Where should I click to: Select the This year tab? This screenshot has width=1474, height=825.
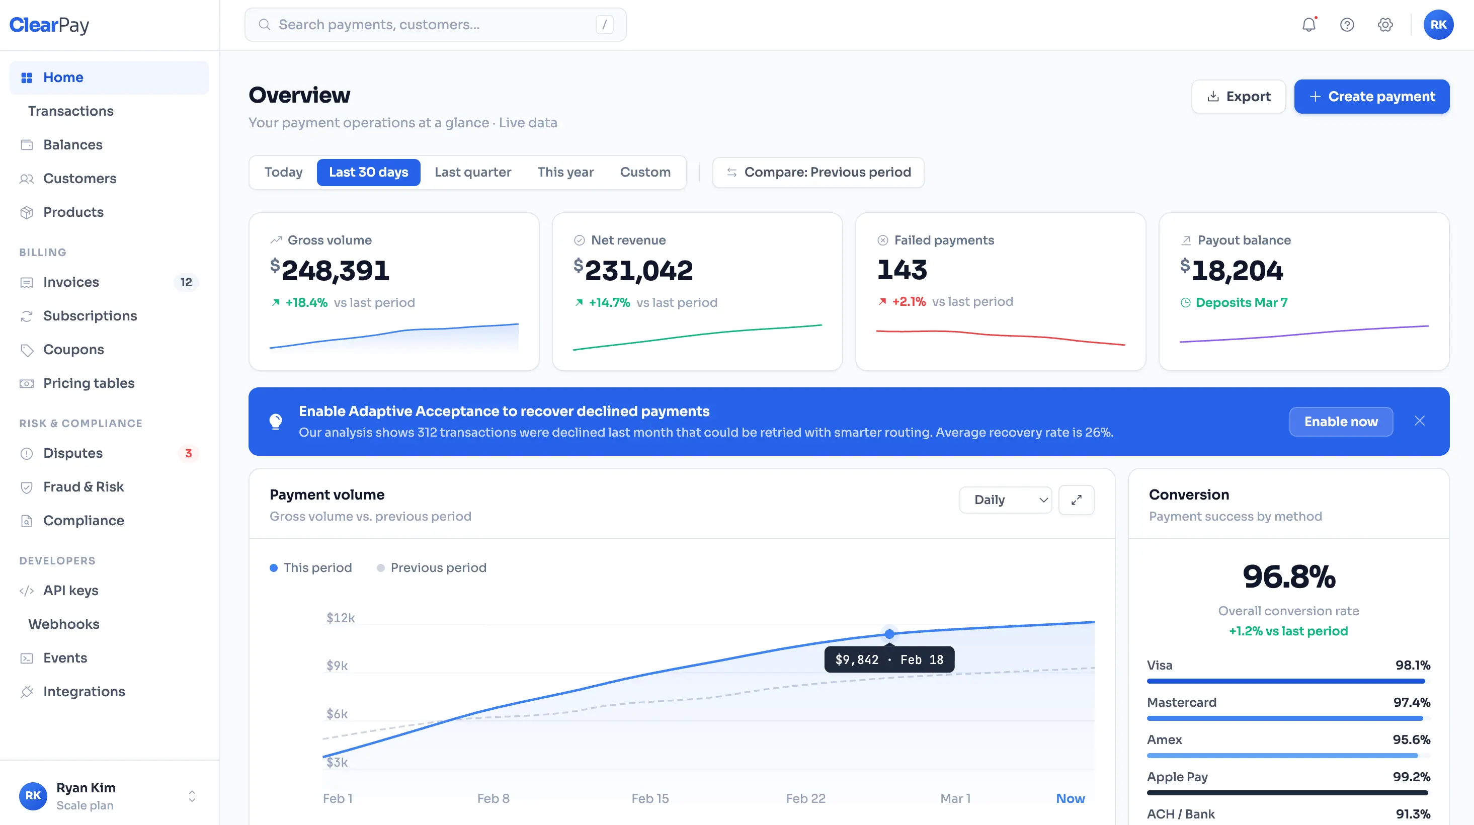[565, 172]
